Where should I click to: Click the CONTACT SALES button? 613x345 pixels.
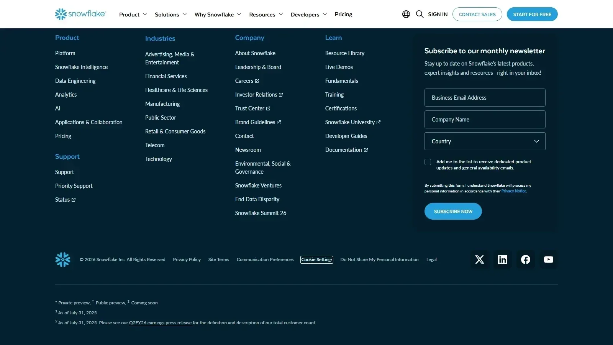click(x=477, y=14)
